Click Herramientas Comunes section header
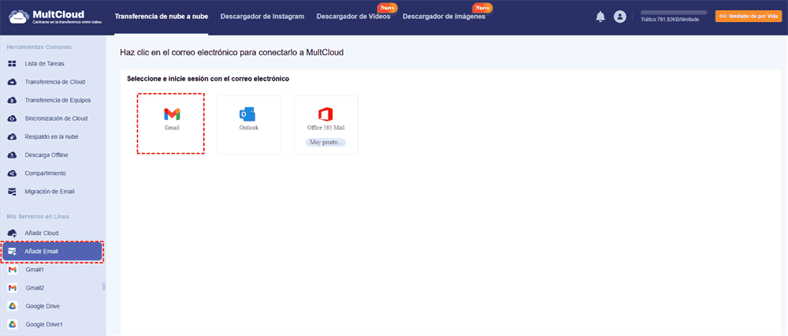 point(39,47)
